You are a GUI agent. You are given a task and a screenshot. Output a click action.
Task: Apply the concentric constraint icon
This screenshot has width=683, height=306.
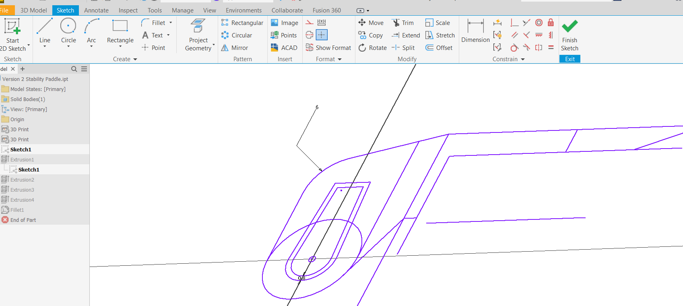click(539, 23)
